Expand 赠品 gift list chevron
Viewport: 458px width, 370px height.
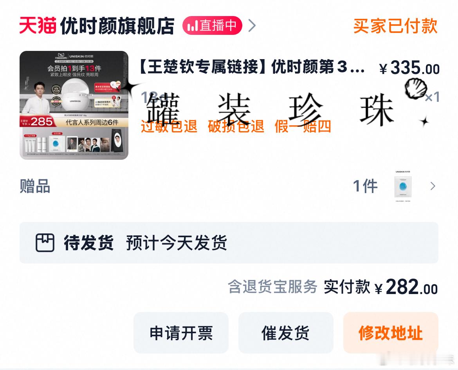pos(433,186)
